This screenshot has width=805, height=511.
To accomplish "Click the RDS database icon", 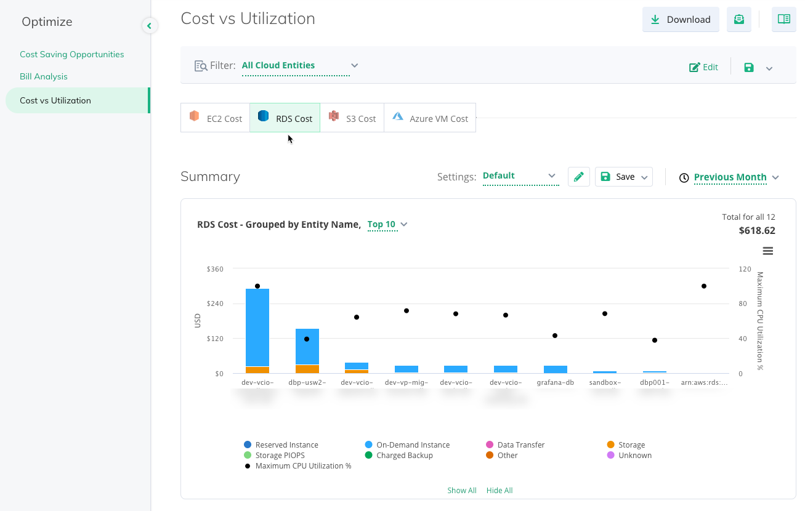I will point(264,116).
